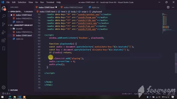Click the volume icon in the system tray
The width and height of the screenshot is (177, 99).
click(159, 97)
